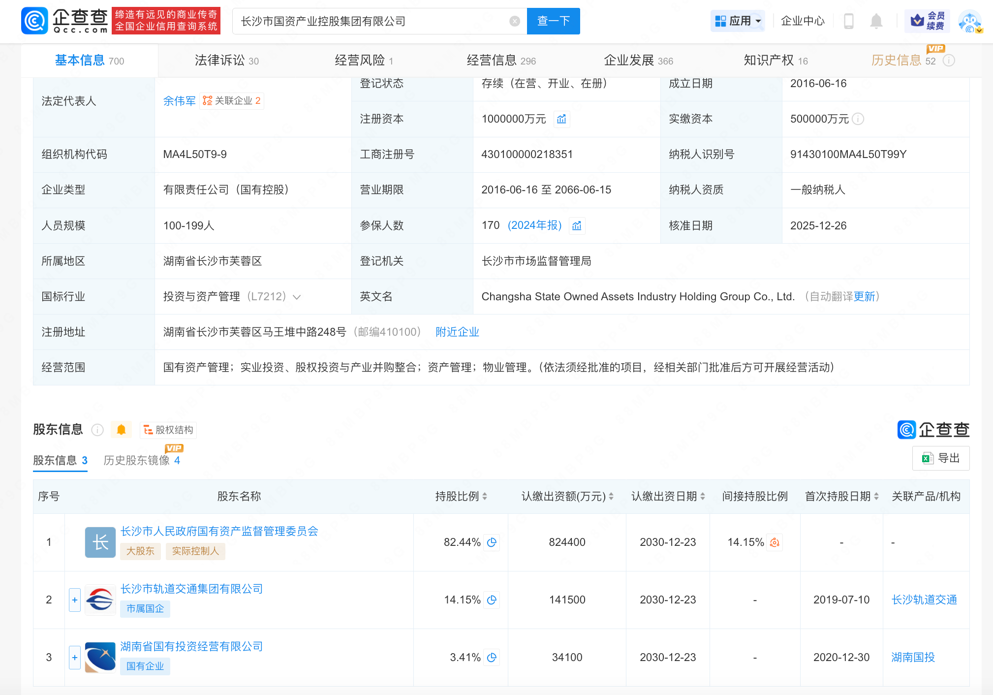Click the company name search field
993x695 pixels.
[x=369, y=21]
